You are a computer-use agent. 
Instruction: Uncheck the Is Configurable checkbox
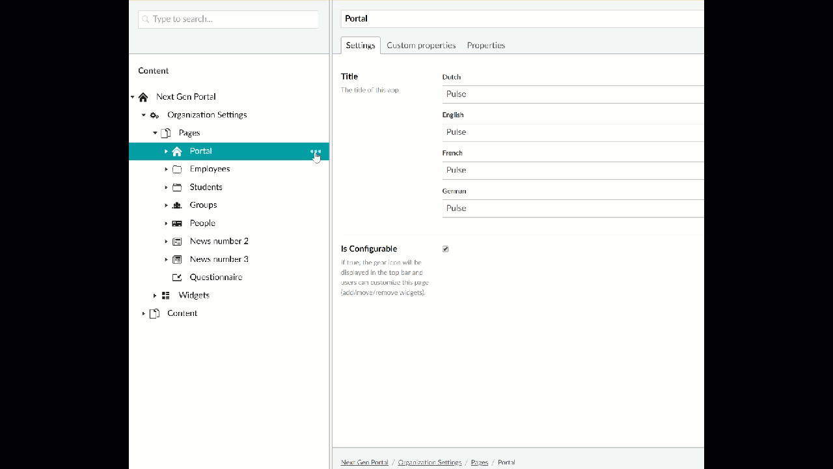pos(446,249)
